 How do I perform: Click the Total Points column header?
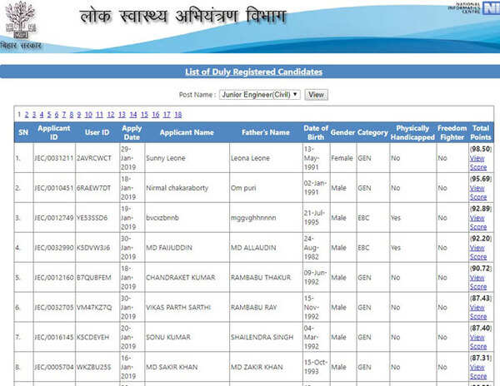click(x=481, y=132)
